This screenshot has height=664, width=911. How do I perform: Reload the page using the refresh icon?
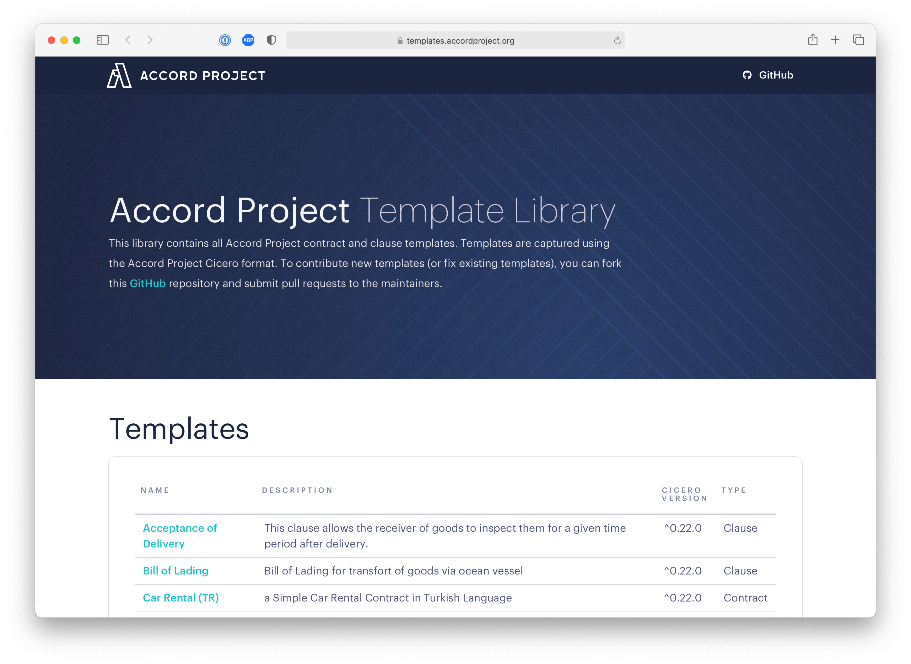[x=617, y=41]
